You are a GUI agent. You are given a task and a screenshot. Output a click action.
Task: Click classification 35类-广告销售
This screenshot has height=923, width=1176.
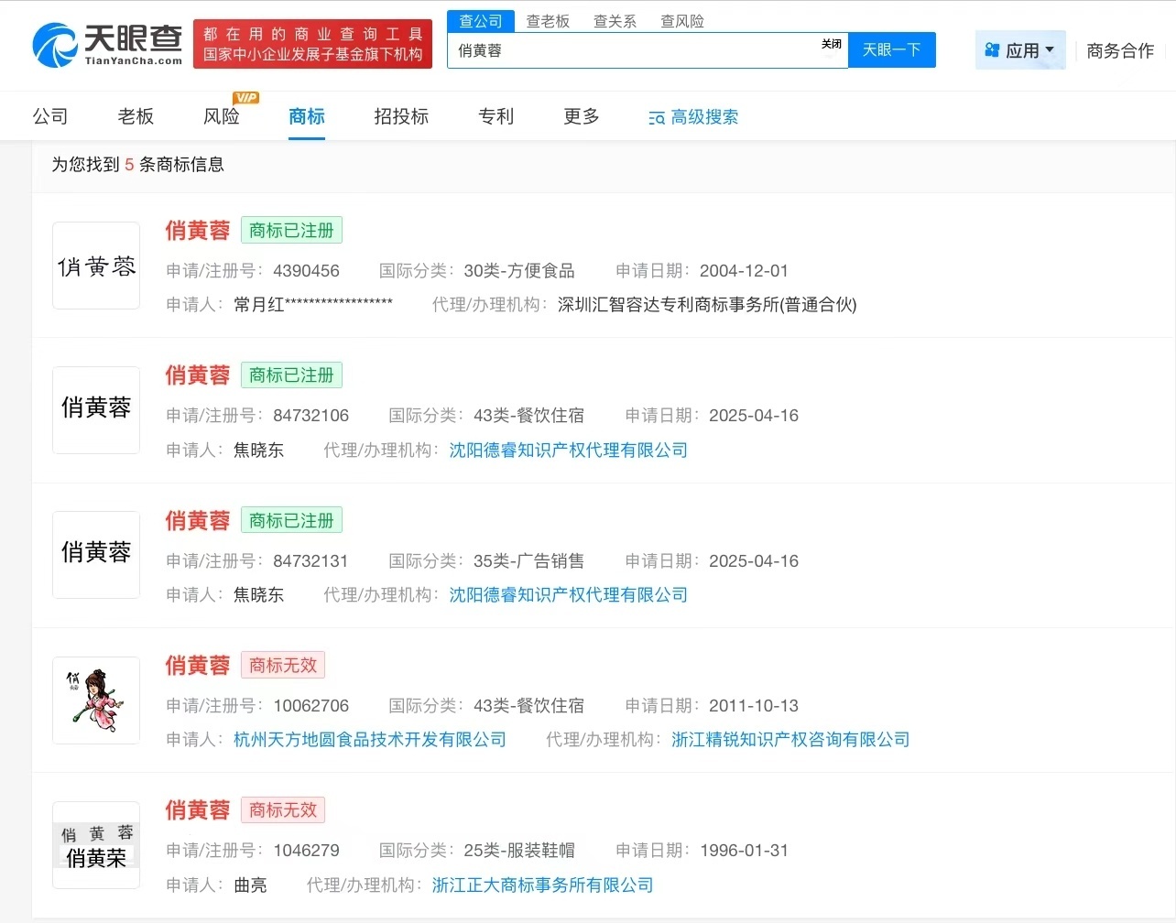528,560
